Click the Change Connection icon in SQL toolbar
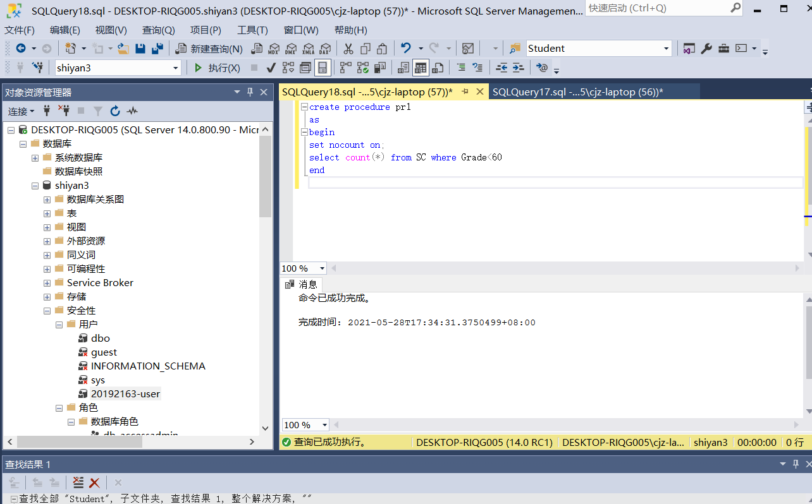Screen dimensions: 812x504 (38, 68)
